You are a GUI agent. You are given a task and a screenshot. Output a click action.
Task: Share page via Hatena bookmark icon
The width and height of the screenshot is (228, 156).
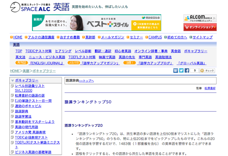point(176,70)
